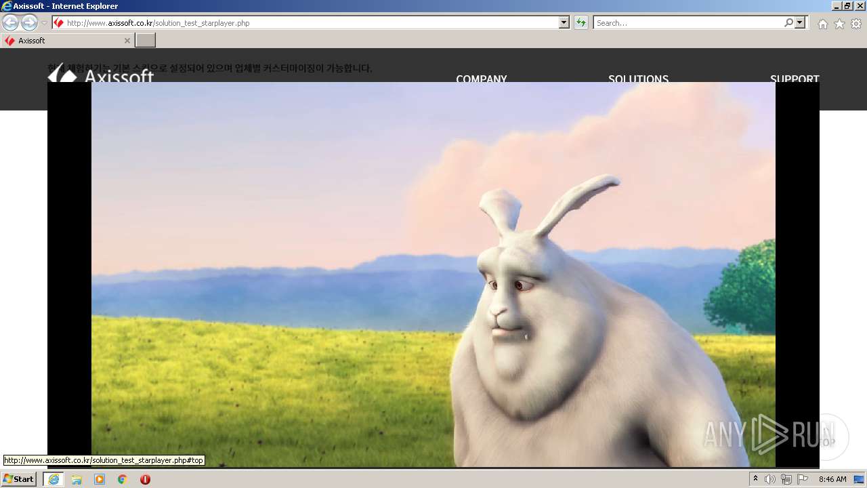Close the Axissoft tab
This screenshot has width=867, height=488.
127,41
